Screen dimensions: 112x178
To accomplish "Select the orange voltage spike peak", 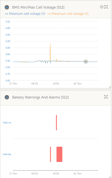I will [x=50, y=44].
